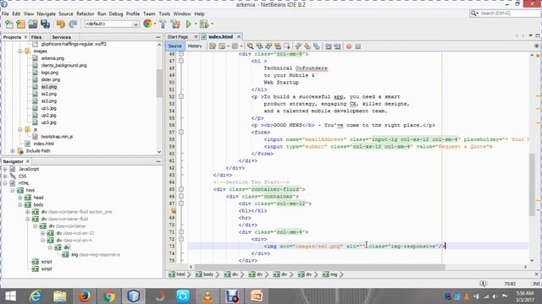Click the New File toolbar icon
This screenshot has width=542, height=304.
coord(9,24)
